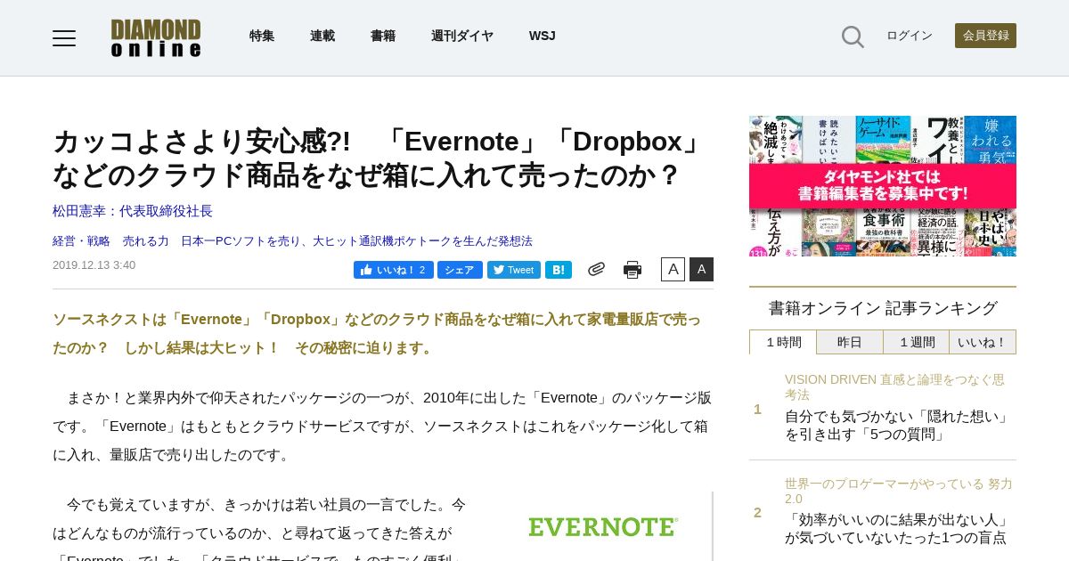Screen dimensions: 1069x561
Task: Click the date 2019.12.13 3:40
Action: [94, 265]
